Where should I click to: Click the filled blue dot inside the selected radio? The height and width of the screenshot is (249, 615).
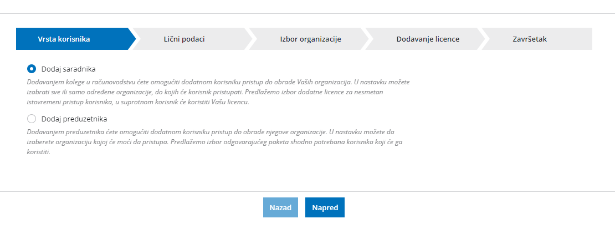pyautogui.click(x=32, y=69)
